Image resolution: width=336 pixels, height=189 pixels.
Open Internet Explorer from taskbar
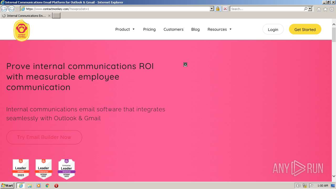[x=21, y=186]
